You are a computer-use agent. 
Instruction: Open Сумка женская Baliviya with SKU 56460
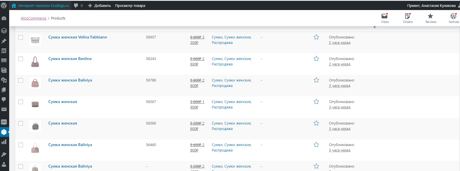click(70, 145)
